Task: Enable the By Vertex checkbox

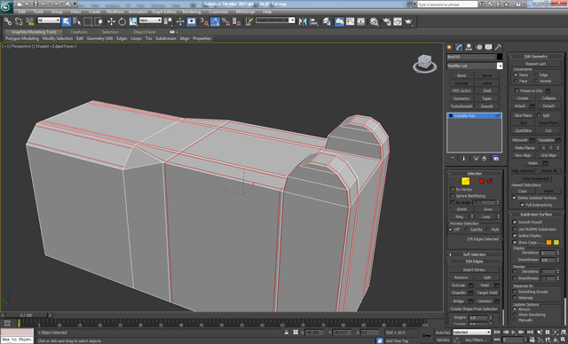Action: [453, 190]
